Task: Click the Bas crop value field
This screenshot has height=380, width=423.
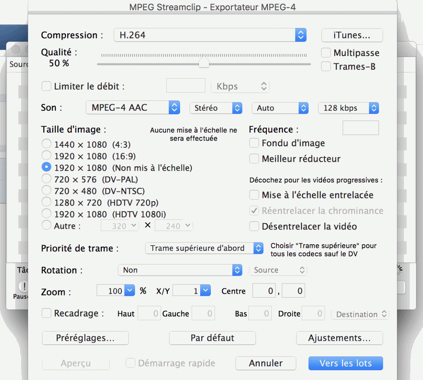Action: click(x=260, y=313)
